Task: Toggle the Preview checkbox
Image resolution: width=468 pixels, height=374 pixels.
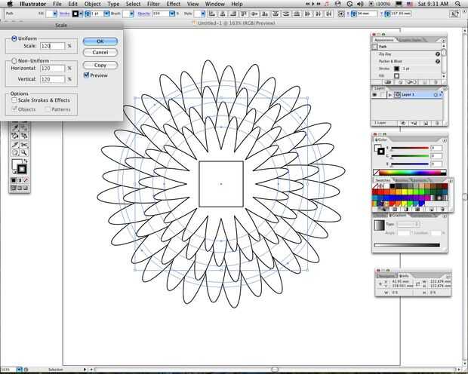Action: [87, 75]
